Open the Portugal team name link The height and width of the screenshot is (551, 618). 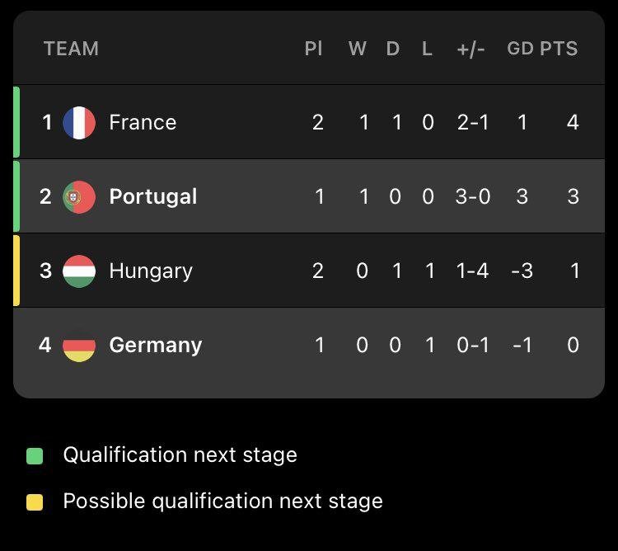(x=153, y=197)
